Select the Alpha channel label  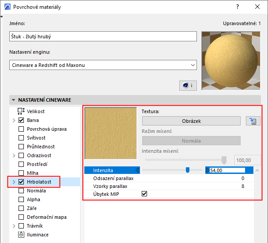34,199
